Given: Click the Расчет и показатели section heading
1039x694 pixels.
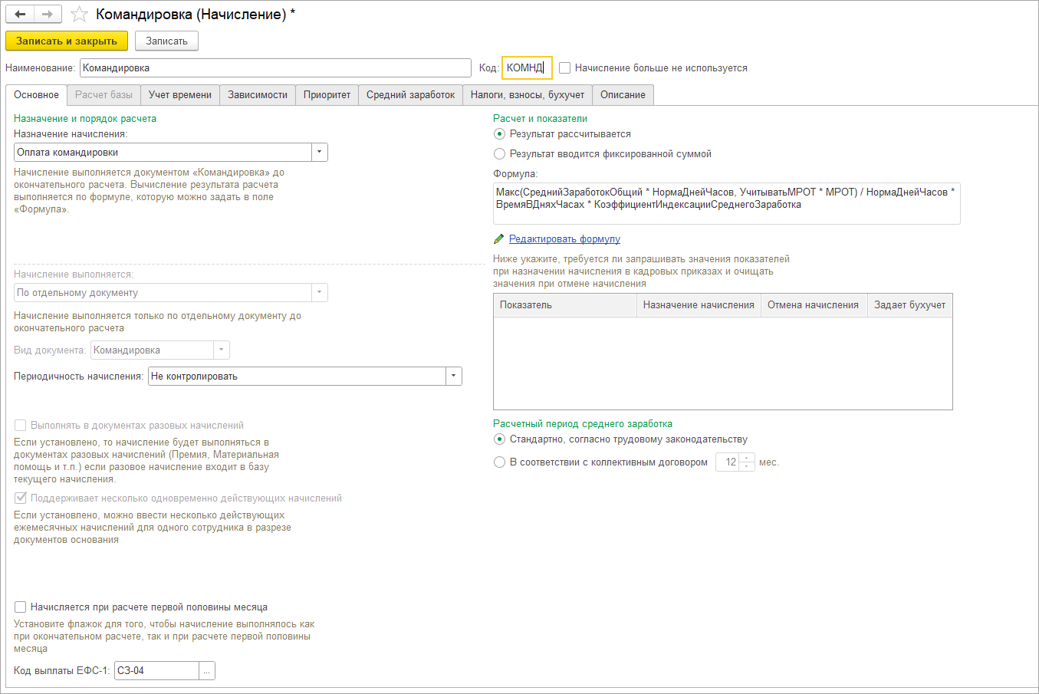Looking at the screenshot, I should click(541, 119).
